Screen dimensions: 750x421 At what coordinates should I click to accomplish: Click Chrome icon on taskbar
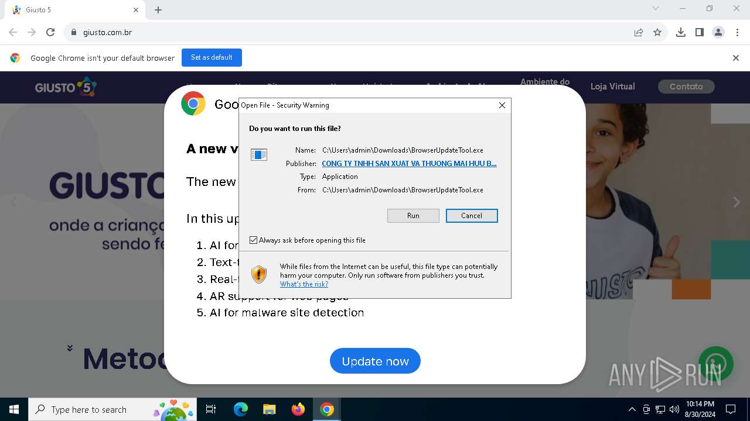click(327, 409)
